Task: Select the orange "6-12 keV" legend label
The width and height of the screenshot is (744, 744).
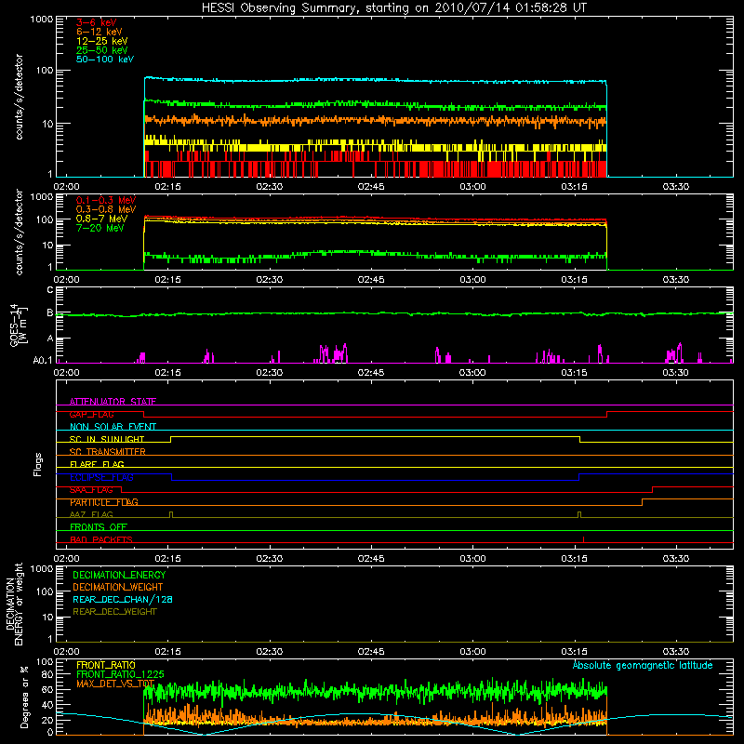Action: (x=100, y=32)
